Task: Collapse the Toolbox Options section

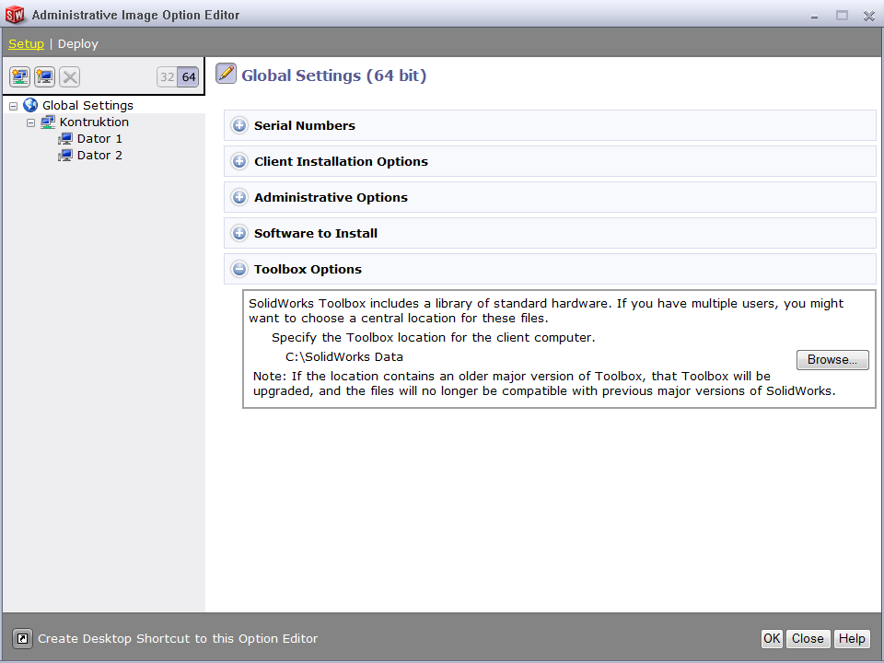Action: point(239,269)
